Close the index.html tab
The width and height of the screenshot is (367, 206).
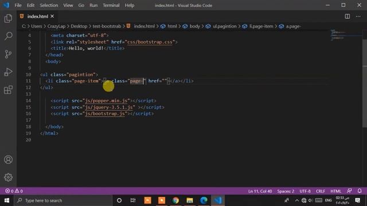(x=52, y=17)
